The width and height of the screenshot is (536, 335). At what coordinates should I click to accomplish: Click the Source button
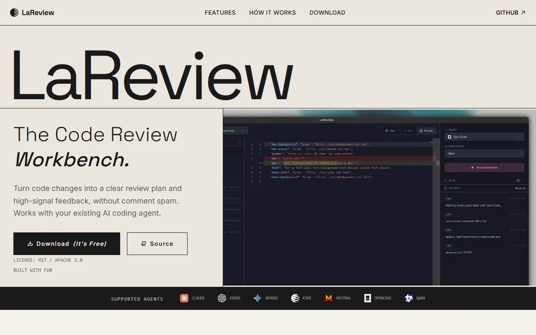tap(157, 244)
